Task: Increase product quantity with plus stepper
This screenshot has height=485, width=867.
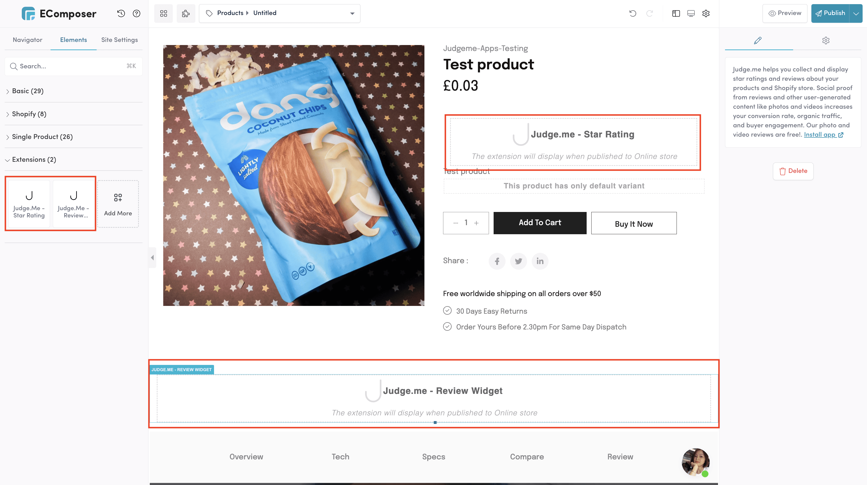Action: tap(476, 223)
